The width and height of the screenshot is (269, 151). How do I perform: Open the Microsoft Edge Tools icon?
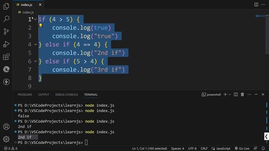[6, 69]
